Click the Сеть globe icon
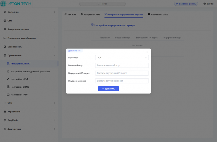Viewport: 217px width, 142px height. 5,21
